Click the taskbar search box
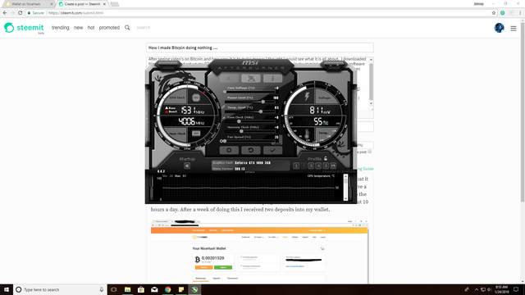525x295 pixels. 60,289
